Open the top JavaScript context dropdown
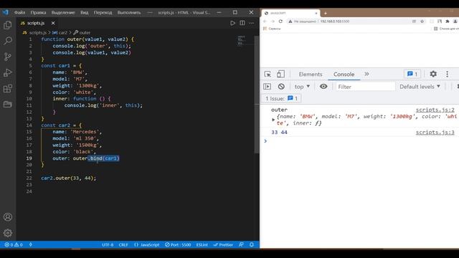The width and height of the screenshot is (459, 258). pyautogui.click(x=302, y=87)
